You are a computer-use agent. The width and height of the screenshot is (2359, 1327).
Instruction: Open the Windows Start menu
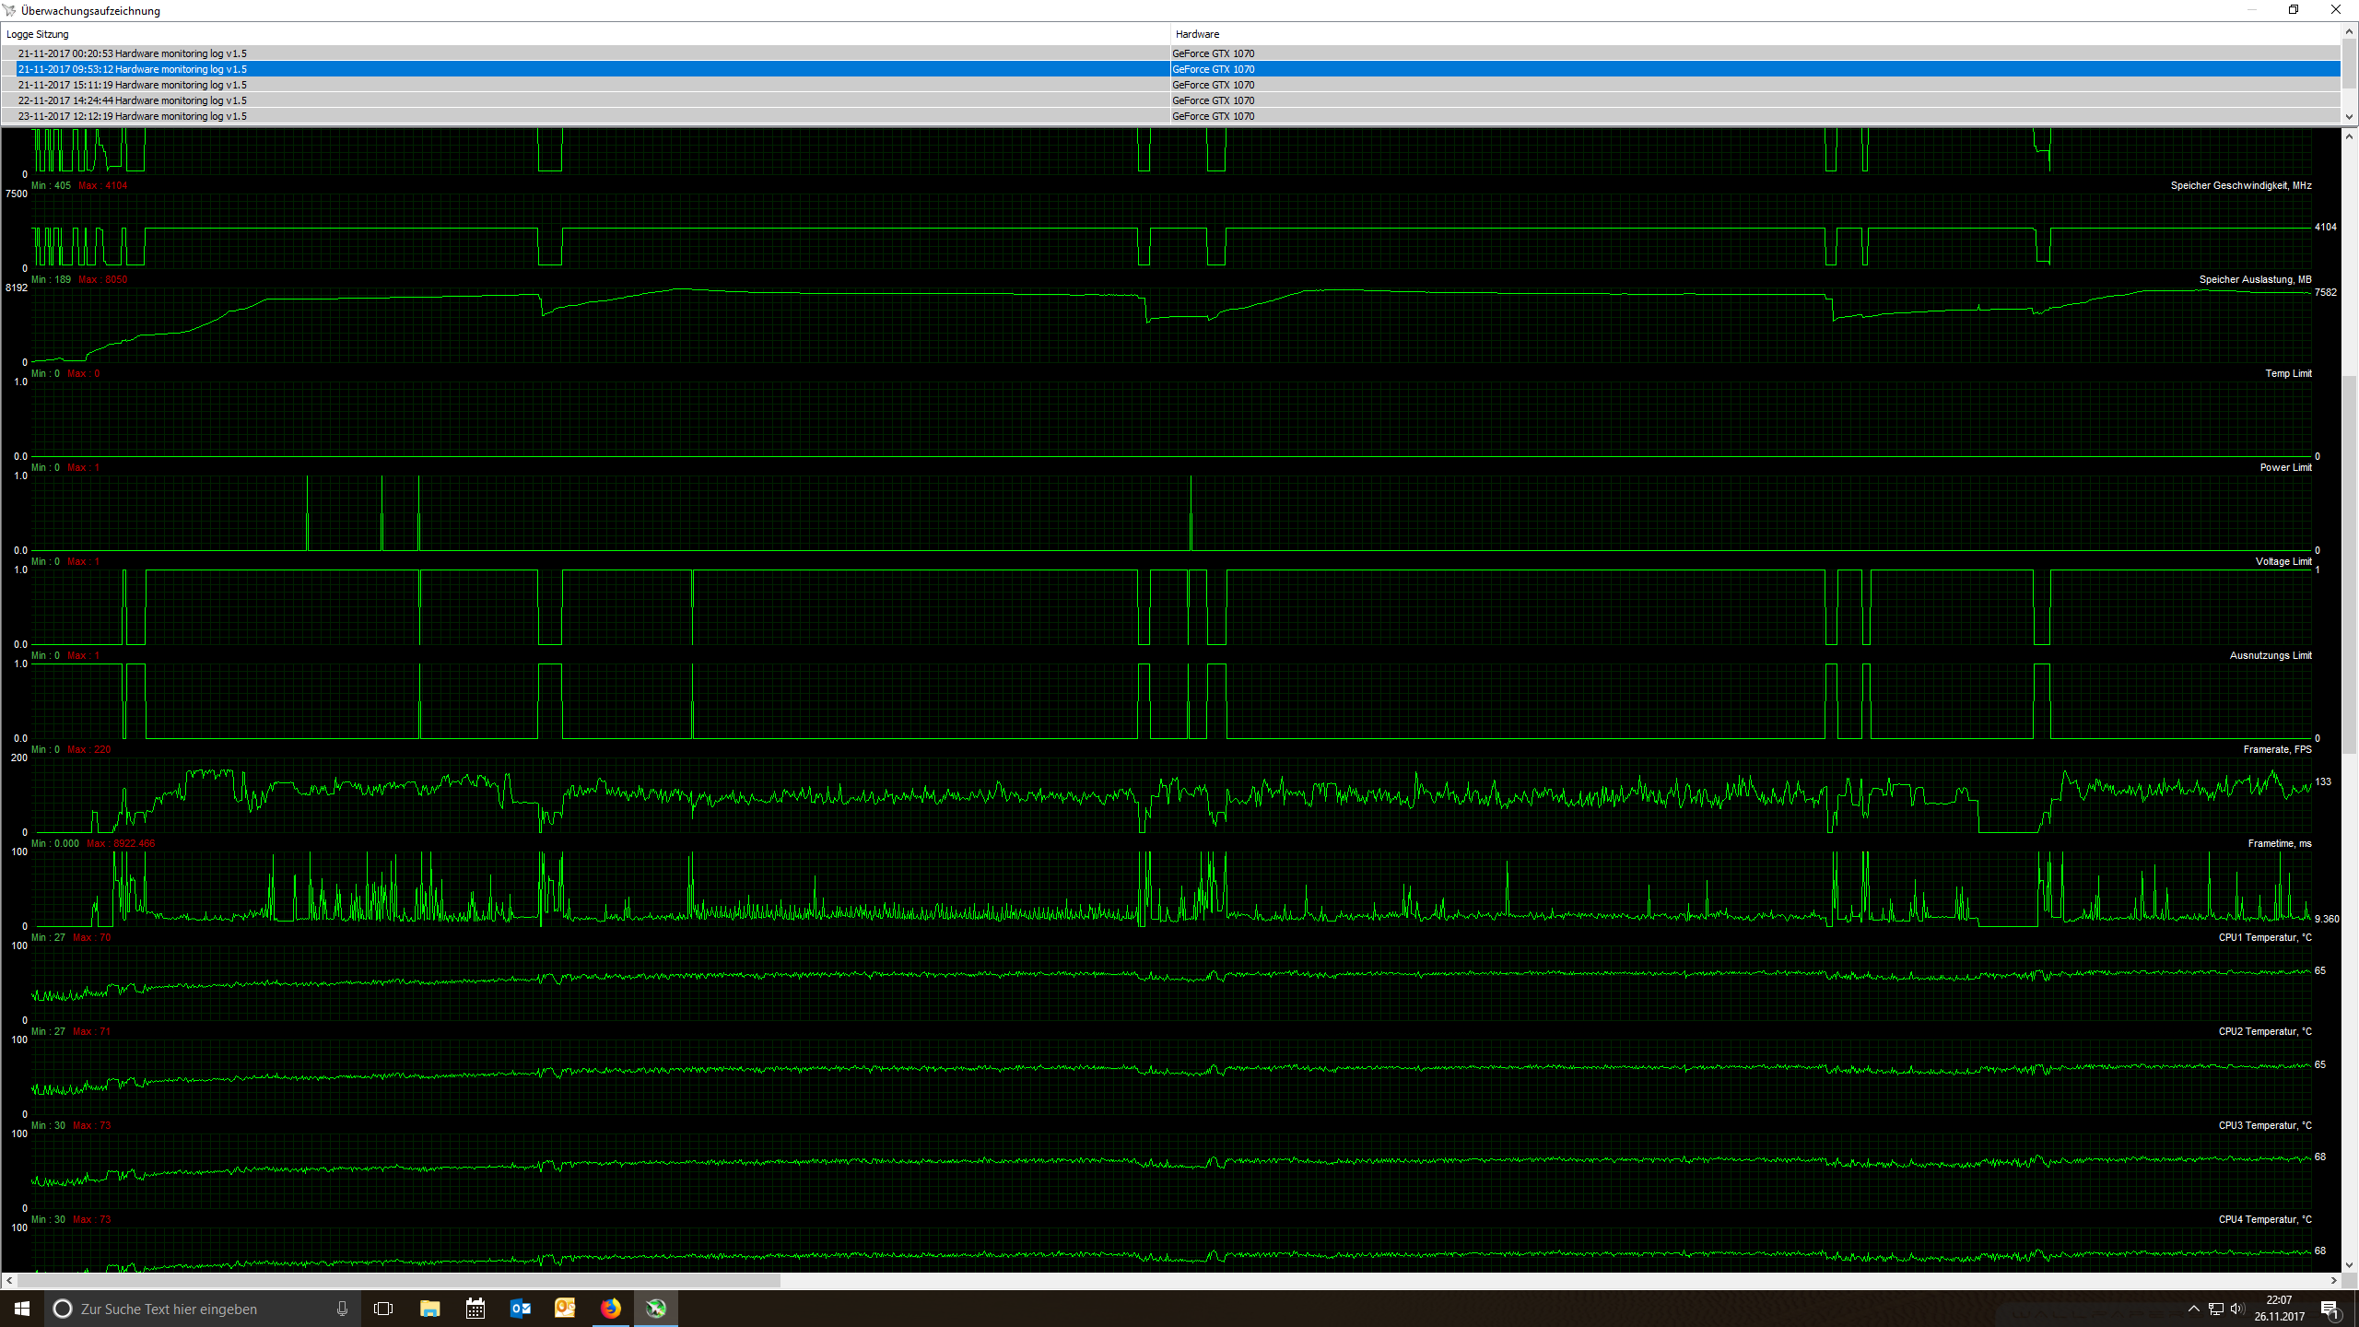(22, 1309)
